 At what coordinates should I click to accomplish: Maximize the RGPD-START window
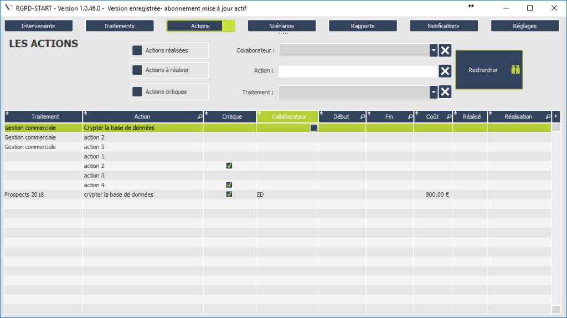click(x=530, y=8)
